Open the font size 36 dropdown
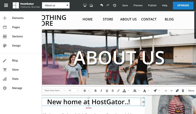The image size is (196, 114). 73,91
